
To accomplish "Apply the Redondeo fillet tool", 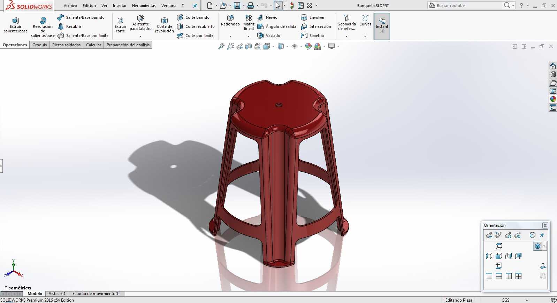I will [230, 21].
